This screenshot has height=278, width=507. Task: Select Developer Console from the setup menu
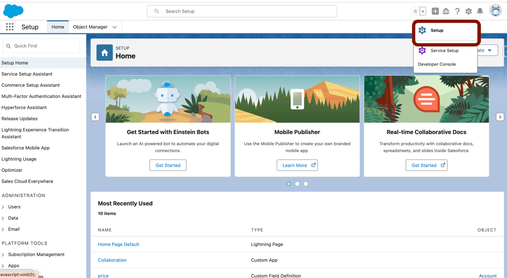(437, 64)
